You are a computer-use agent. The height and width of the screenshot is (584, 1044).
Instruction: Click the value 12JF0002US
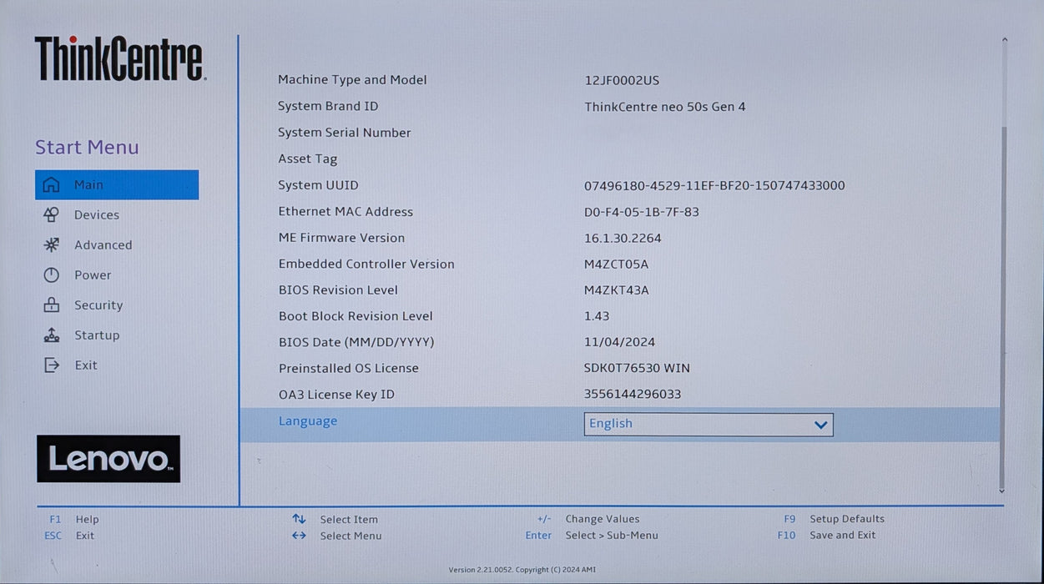pyautogui.click(x=622, y=81)
